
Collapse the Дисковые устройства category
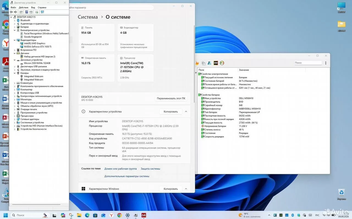click(15, 60)
